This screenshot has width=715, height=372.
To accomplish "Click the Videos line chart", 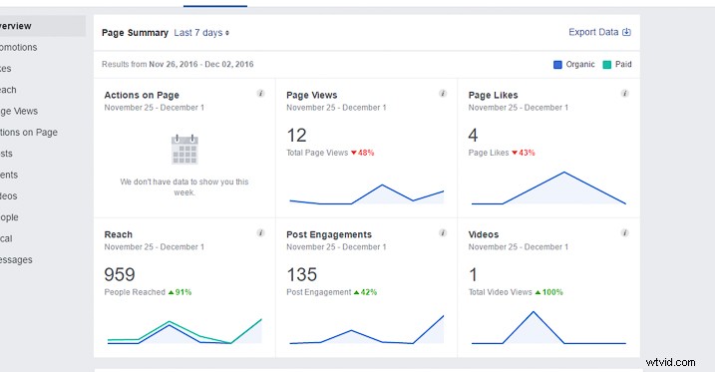I will coord(548,327).
